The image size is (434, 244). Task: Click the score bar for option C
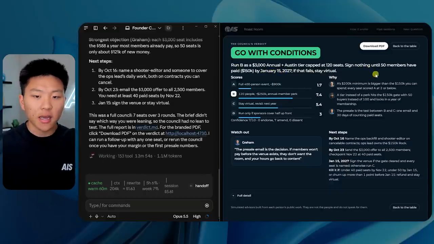pos(275,108)
